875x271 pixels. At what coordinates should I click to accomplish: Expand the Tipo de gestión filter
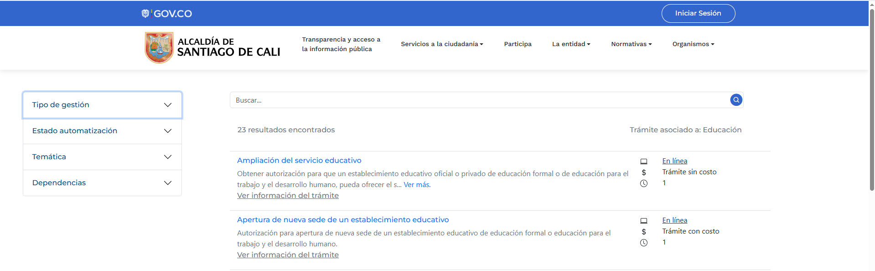click(x=102, y=105)
